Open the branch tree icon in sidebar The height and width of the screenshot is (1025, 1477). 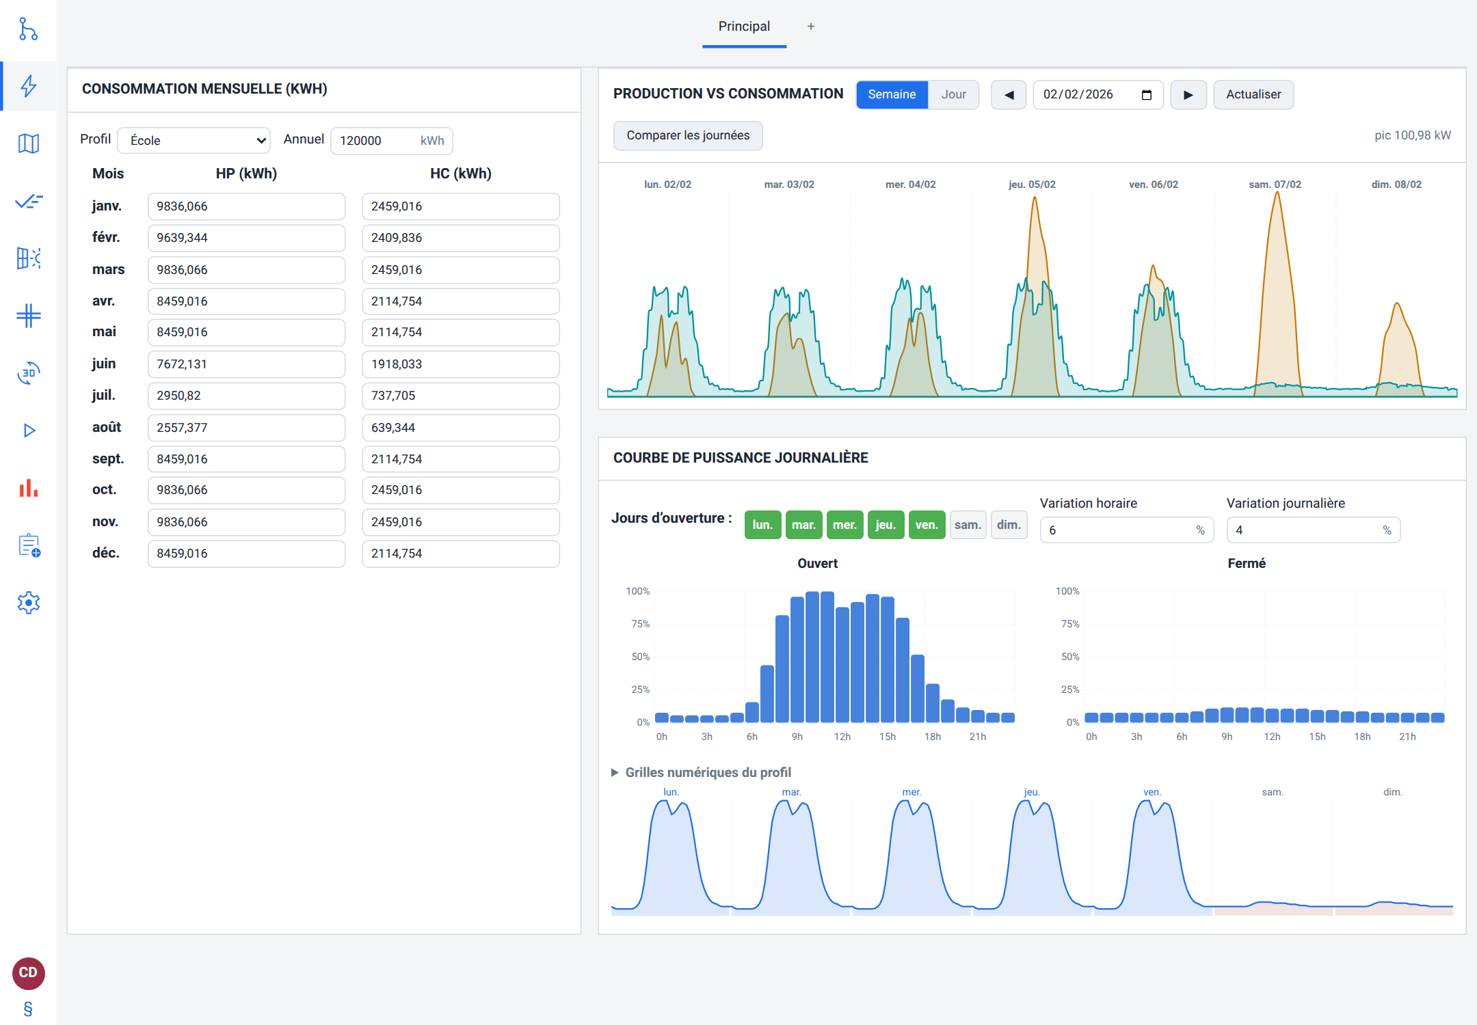point(28,29)
